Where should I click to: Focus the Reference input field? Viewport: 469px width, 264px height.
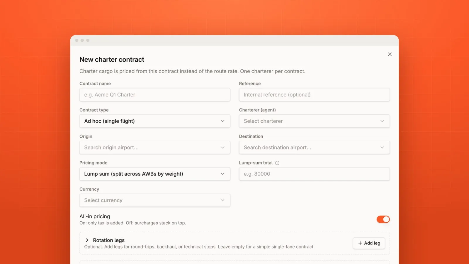coord(314,95)
